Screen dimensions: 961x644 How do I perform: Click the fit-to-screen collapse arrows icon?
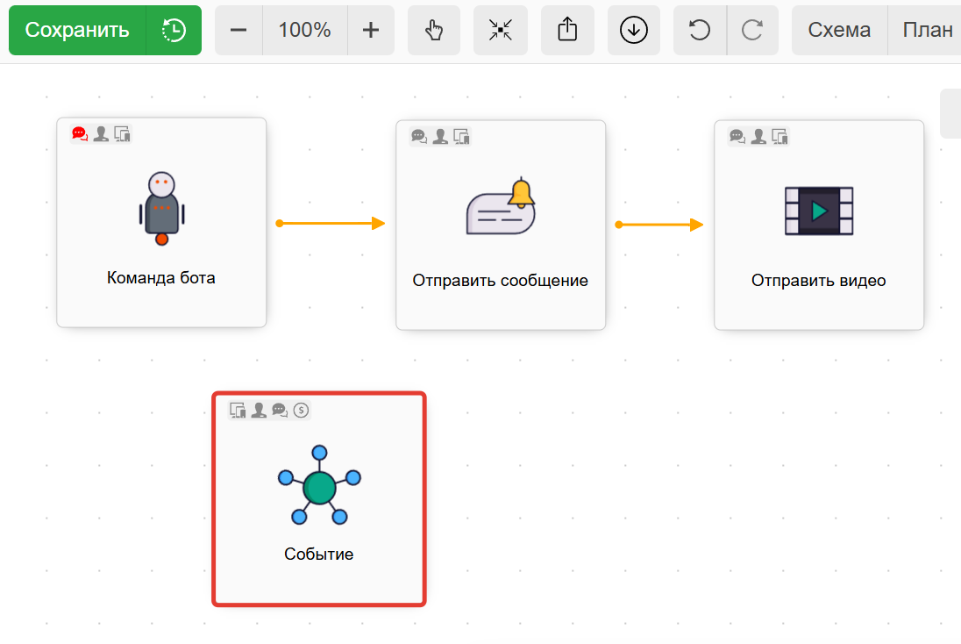501,30
